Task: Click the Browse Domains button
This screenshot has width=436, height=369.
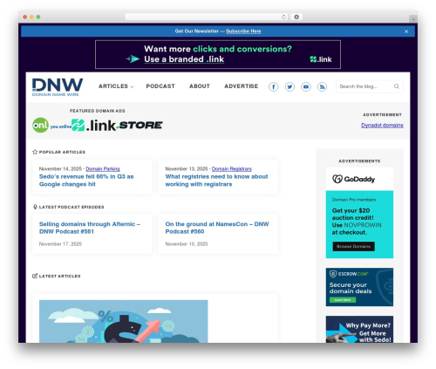Action: click(x=353, y=246)
